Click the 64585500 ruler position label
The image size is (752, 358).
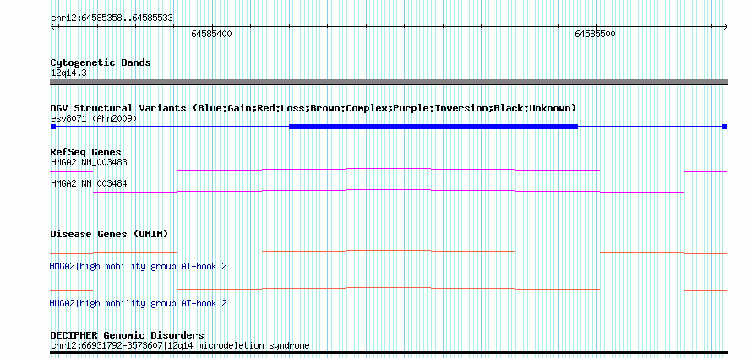[x=595, y=34]
